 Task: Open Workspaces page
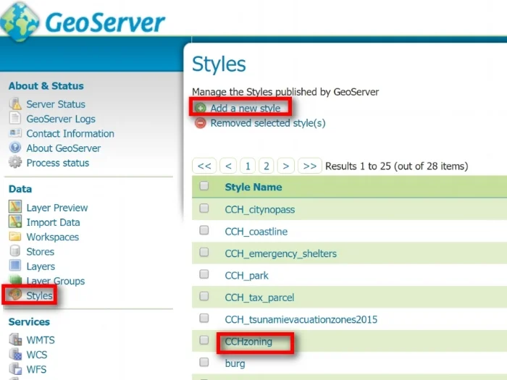point(53,237)
